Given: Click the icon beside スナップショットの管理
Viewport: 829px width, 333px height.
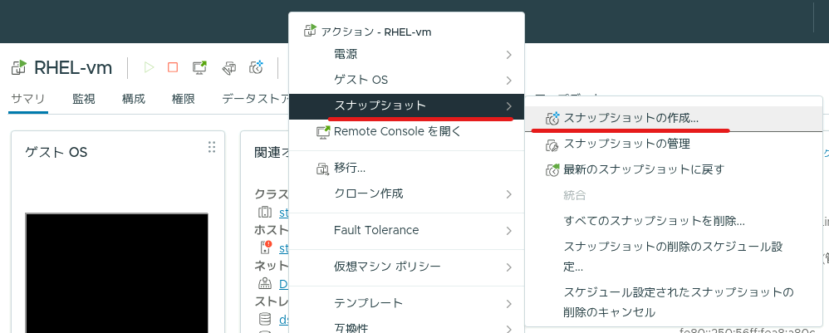Looking at the screenshot, I should [552, 144].
